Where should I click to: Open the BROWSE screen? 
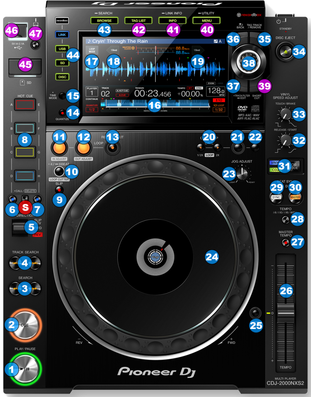click(x=104, y=21)
